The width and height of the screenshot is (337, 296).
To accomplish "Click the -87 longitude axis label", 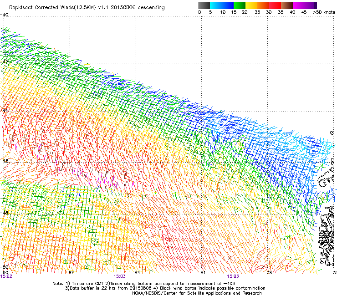I will pos(70,273).
